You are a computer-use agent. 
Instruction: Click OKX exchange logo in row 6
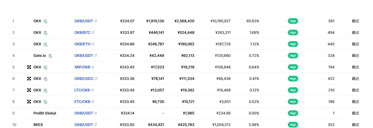pyautogui.click(x=29, y=79)
